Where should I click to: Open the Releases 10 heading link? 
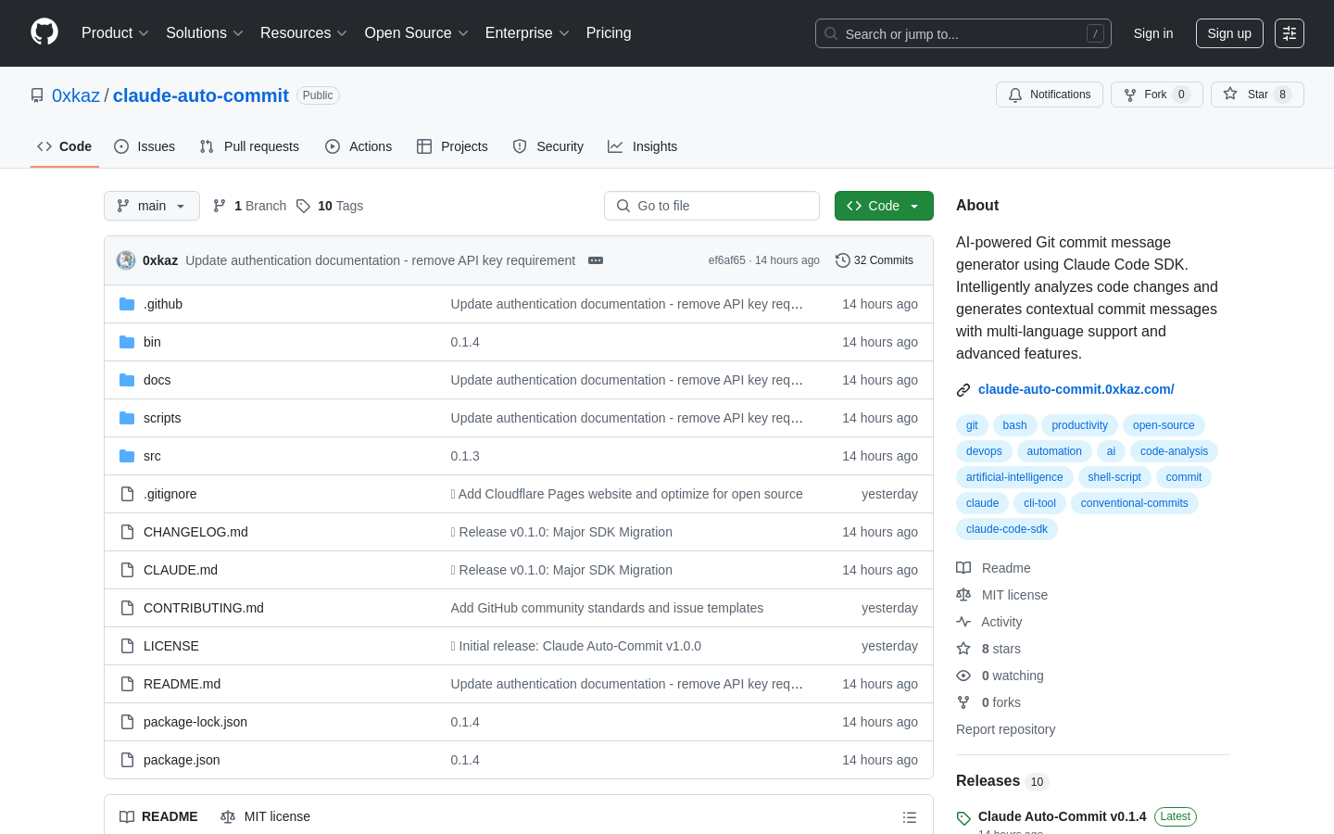[1001, 781]
